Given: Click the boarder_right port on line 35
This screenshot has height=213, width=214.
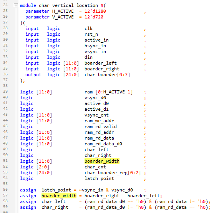Looking at the screenshot, I should point(102,69).
